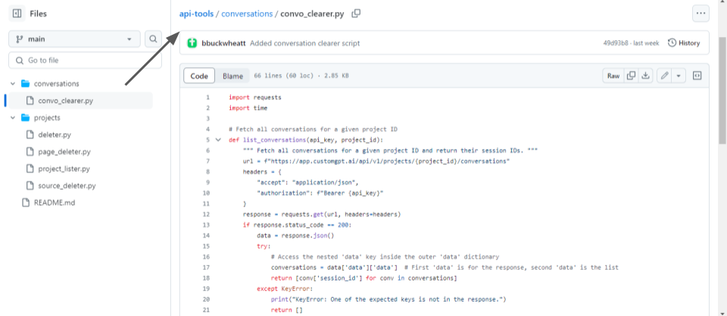Image resolution: width=727 pixels, height=316 pixels.
Task: Click the '66 lines (60 loc) · 2.85 KB' text
Action: [x=301, y=76]
